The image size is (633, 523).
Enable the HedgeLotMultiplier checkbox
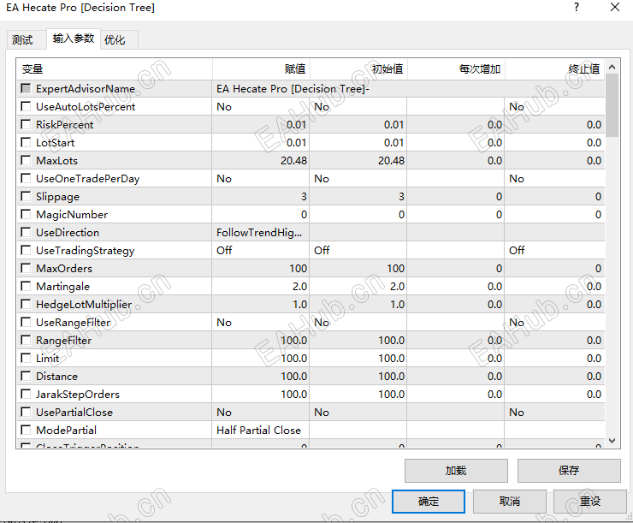(26, 304)
